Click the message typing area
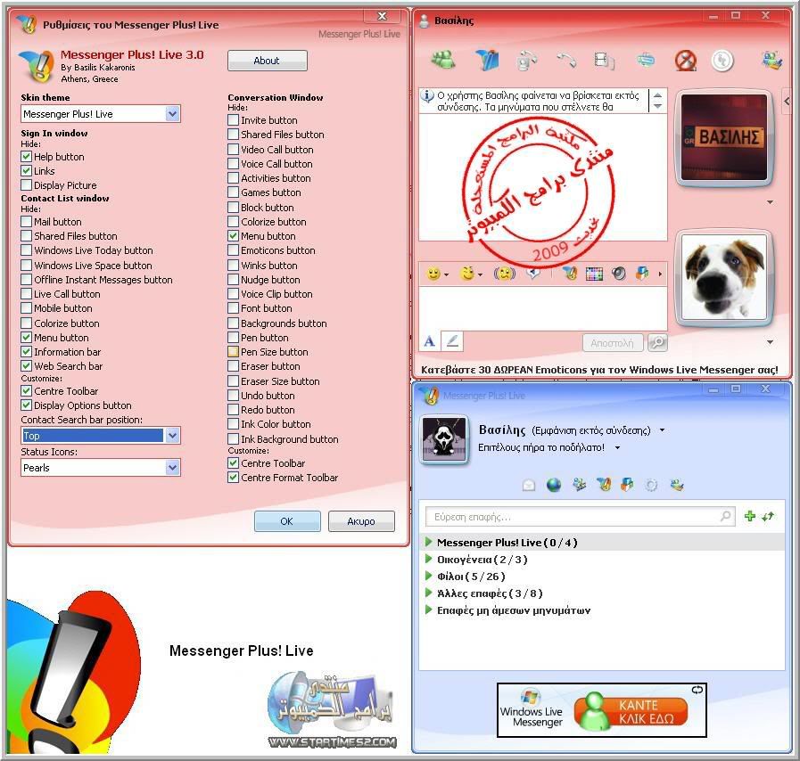Image resolution: width=800 pixels, height=761 pixels. (543, 307)
